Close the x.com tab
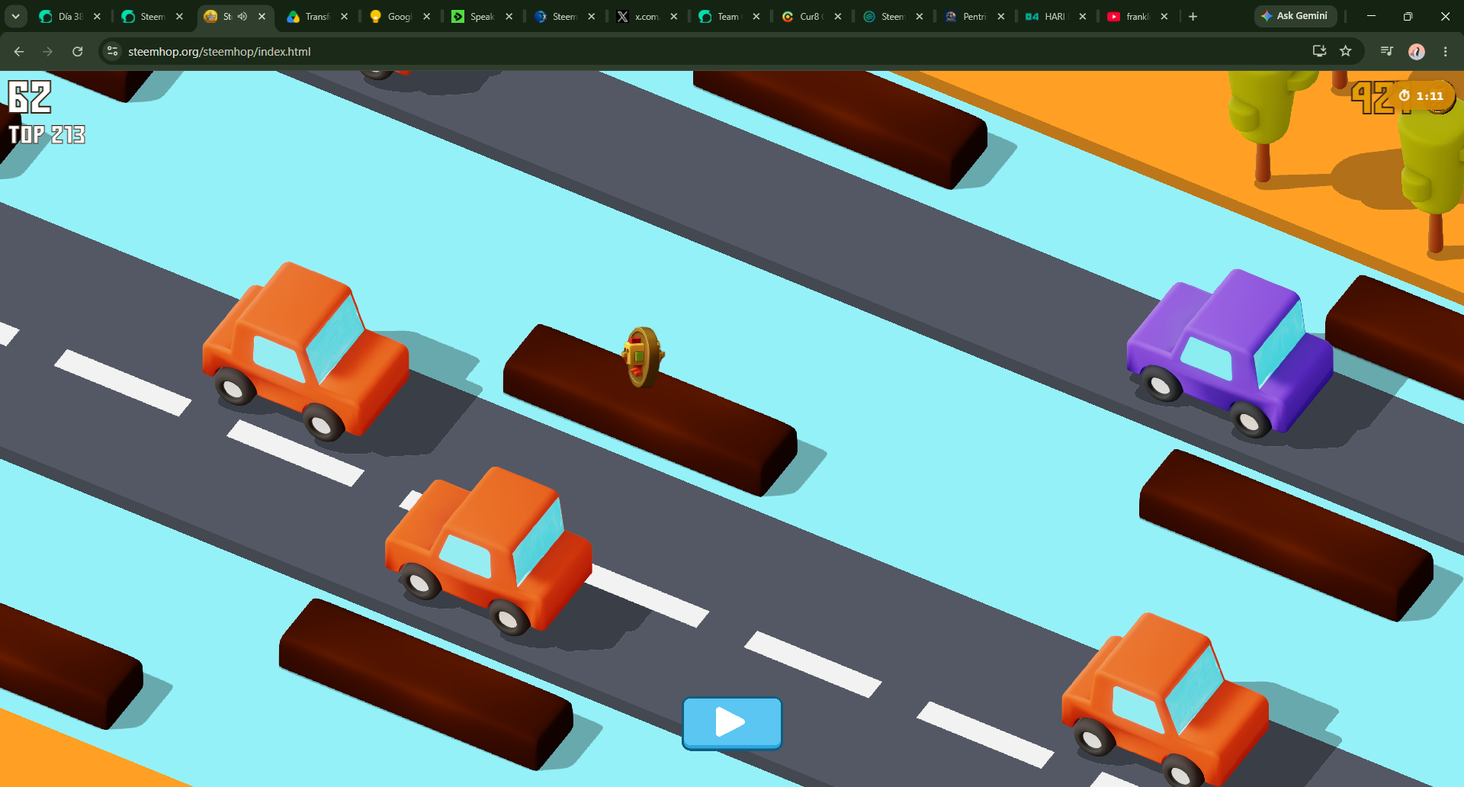The image size is (1464, 787). [673, 16]
